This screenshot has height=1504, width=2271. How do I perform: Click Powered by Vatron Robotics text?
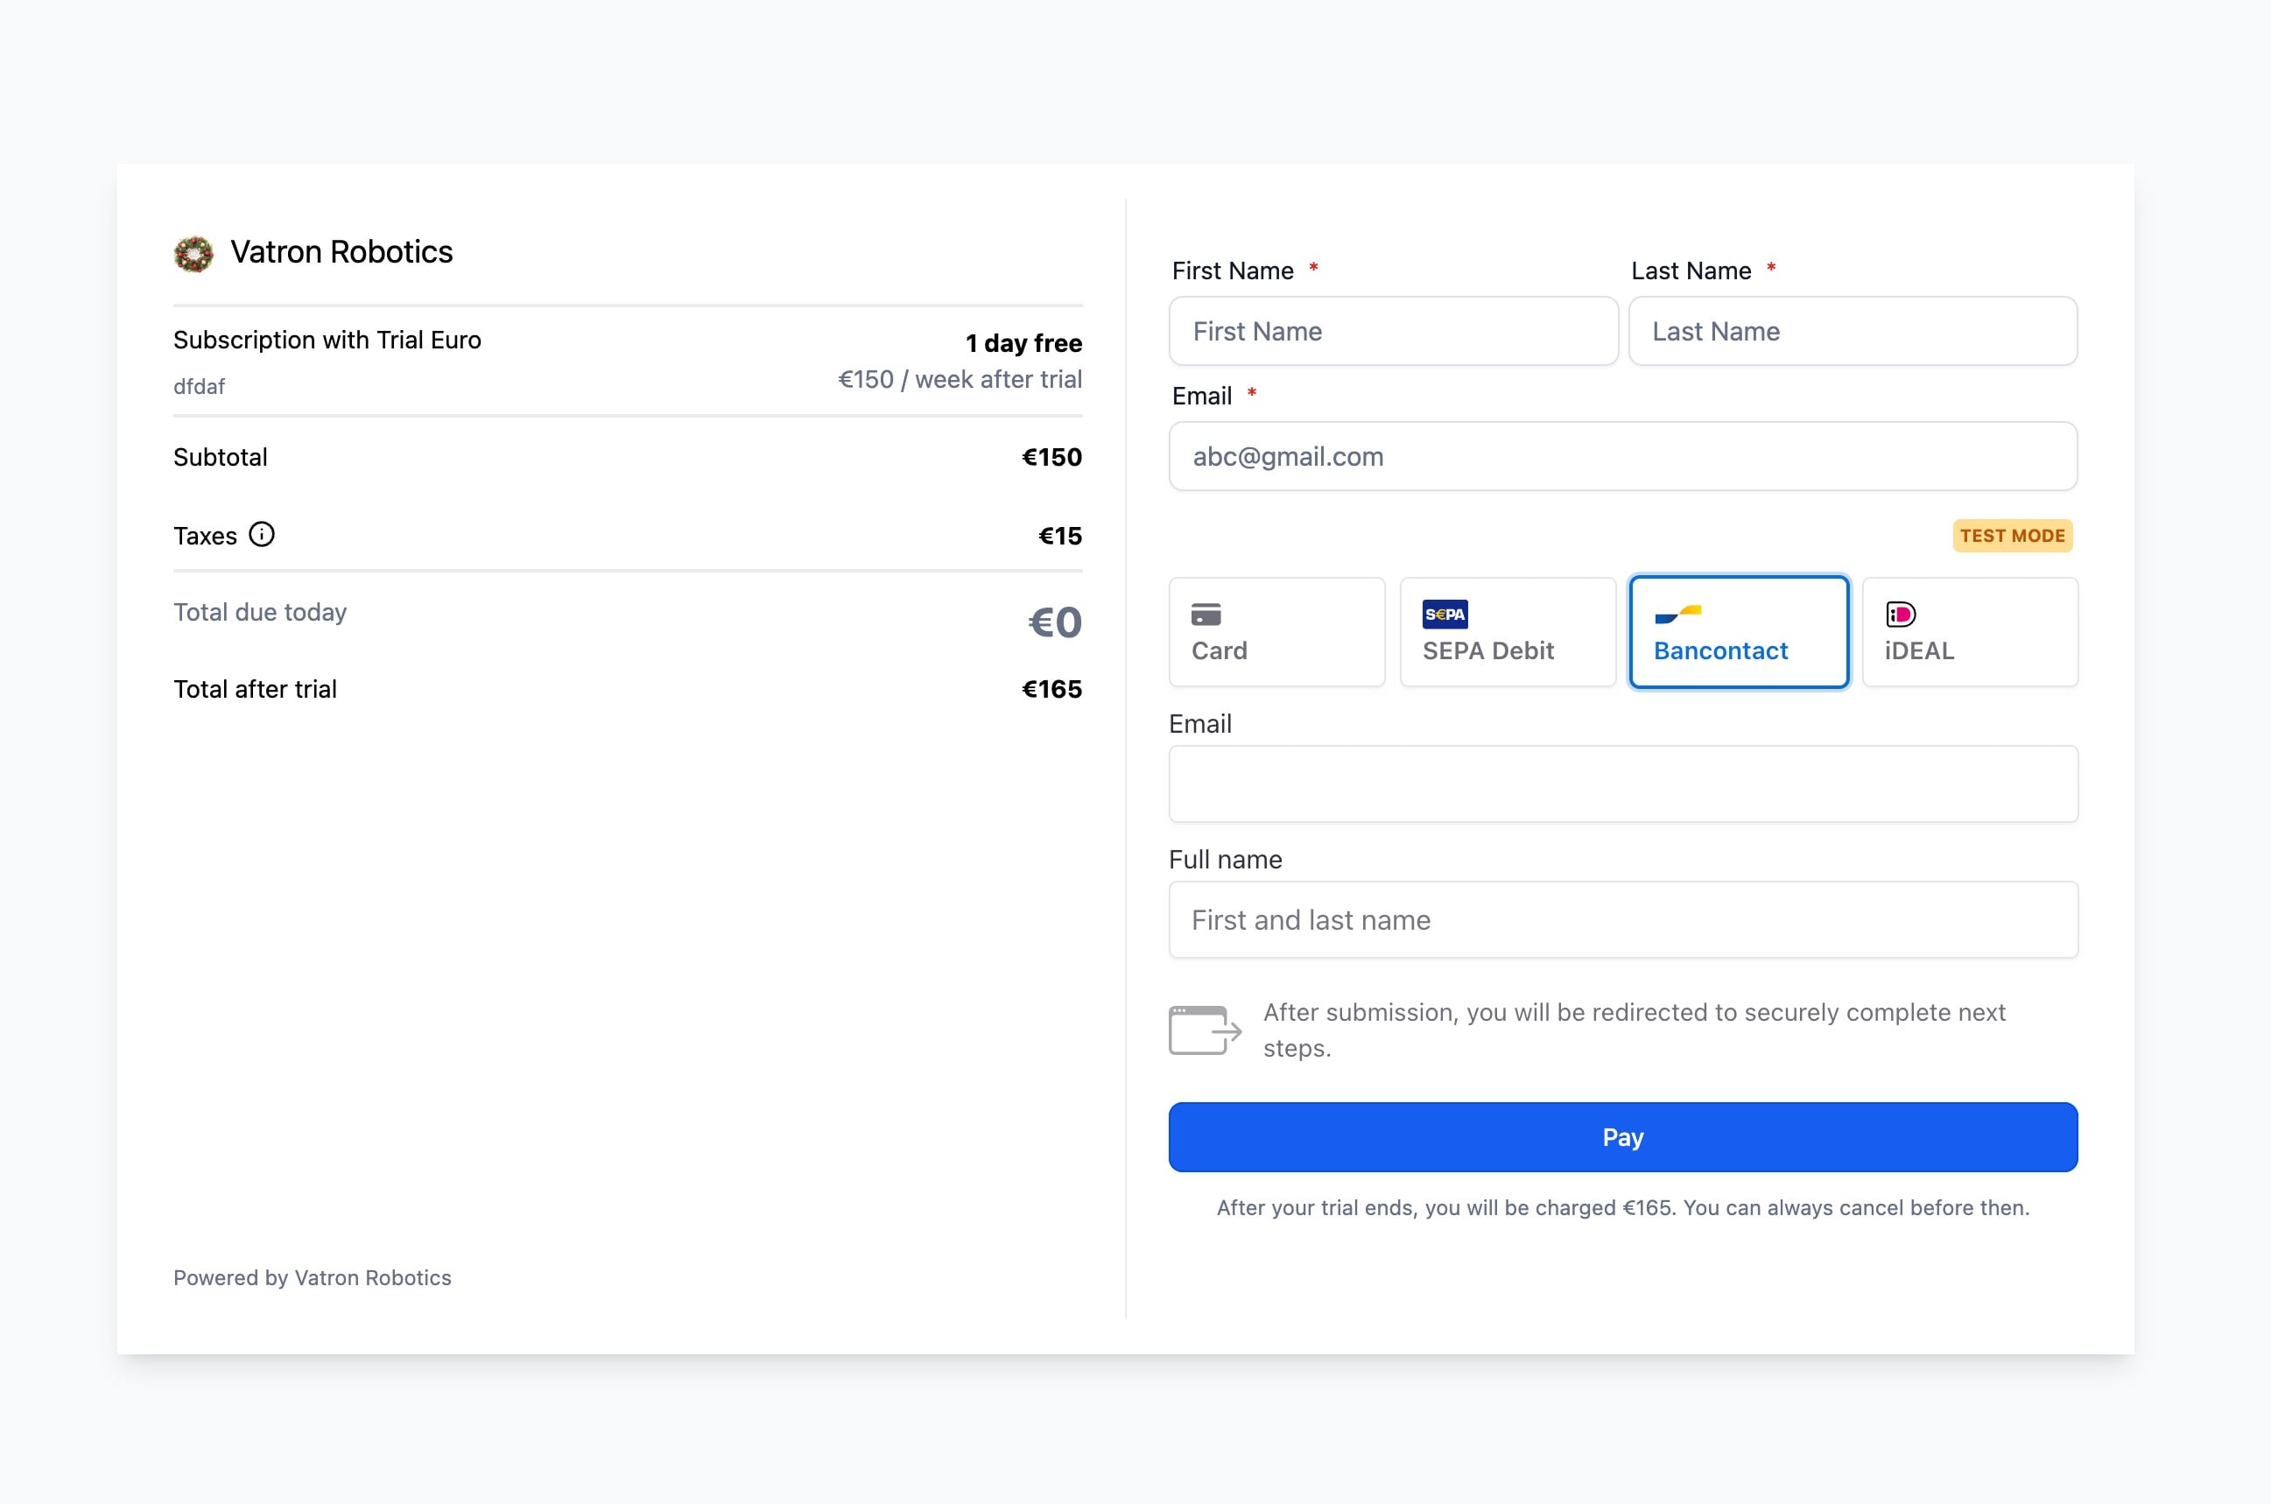pos(312,1277)
